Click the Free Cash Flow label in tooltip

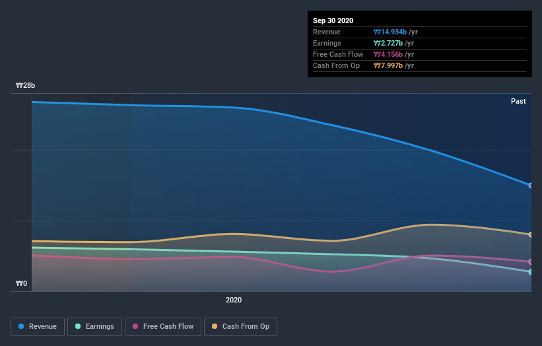tap(338, 54)
